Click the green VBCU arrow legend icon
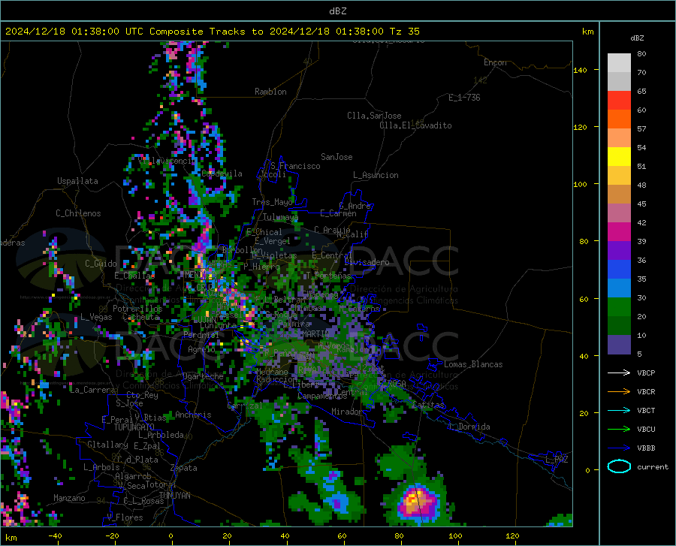This screenshot has width=676, height=546. pos(619,430)
